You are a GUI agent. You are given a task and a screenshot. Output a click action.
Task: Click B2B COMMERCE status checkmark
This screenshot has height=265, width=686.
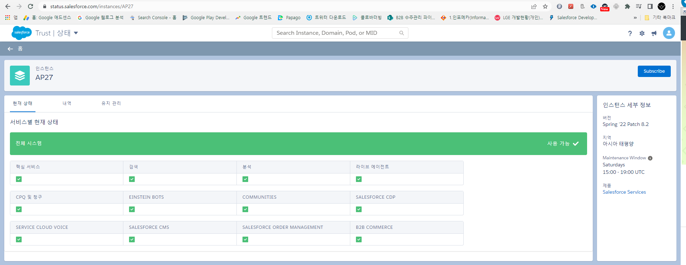[359, 239]
